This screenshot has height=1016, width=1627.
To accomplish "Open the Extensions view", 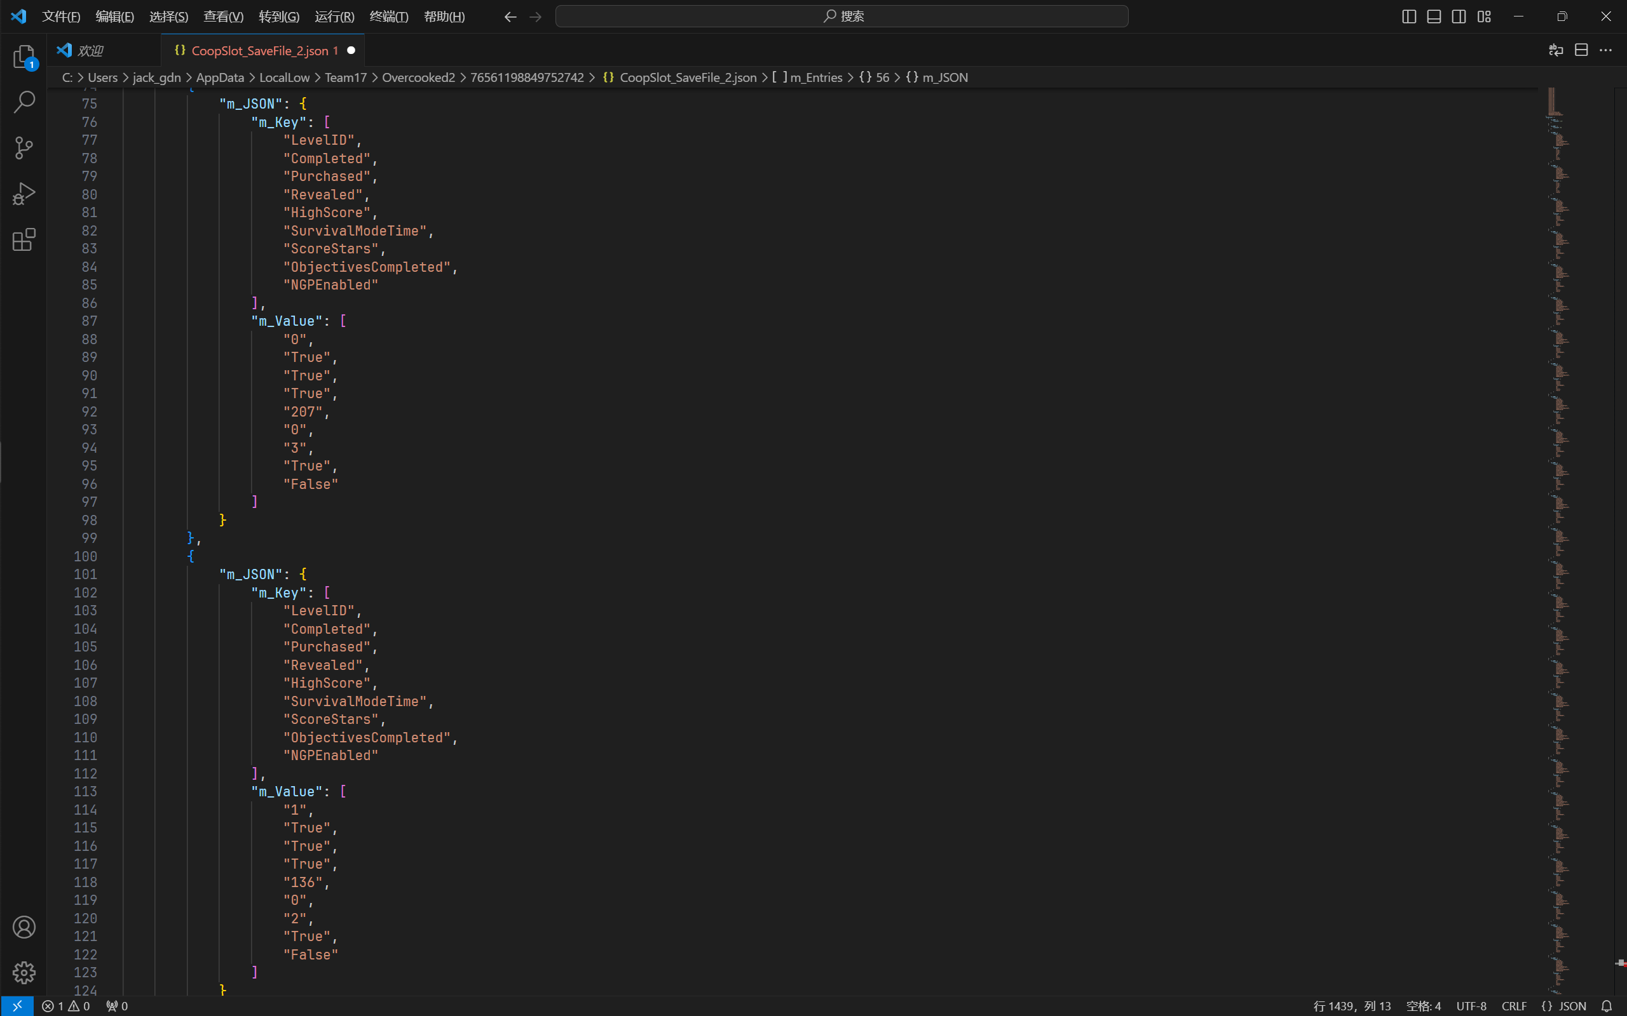I will tap(24, 239).
